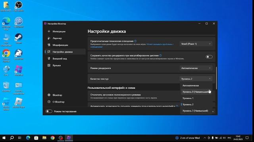Open qBittorrent desktop shortcut
Image resolution: width=254 pixels, height=142 pixels.
point(19,22)
